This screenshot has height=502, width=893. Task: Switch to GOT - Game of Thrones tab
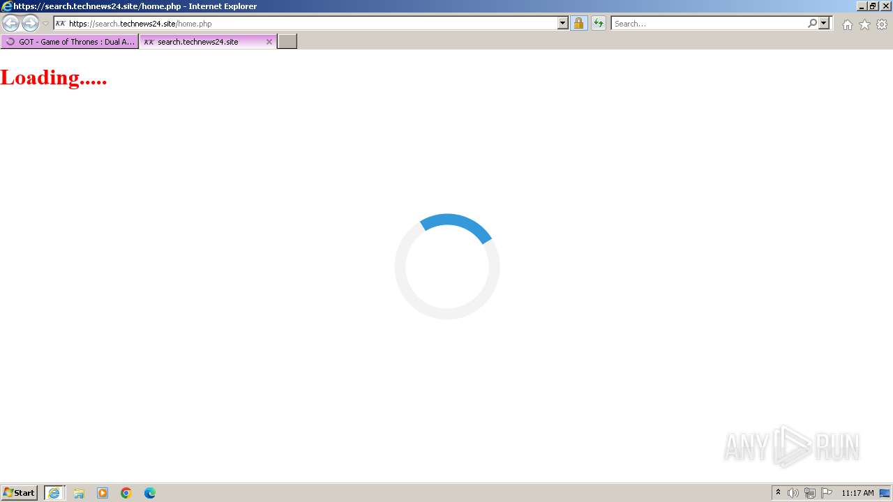tap(70, 42)
